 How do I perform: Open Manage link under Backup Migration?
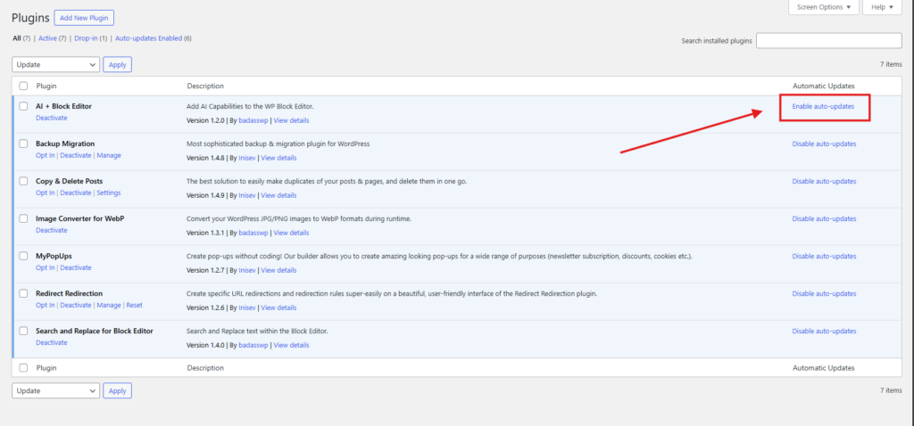pyautogui.click(x=108, y=155)
